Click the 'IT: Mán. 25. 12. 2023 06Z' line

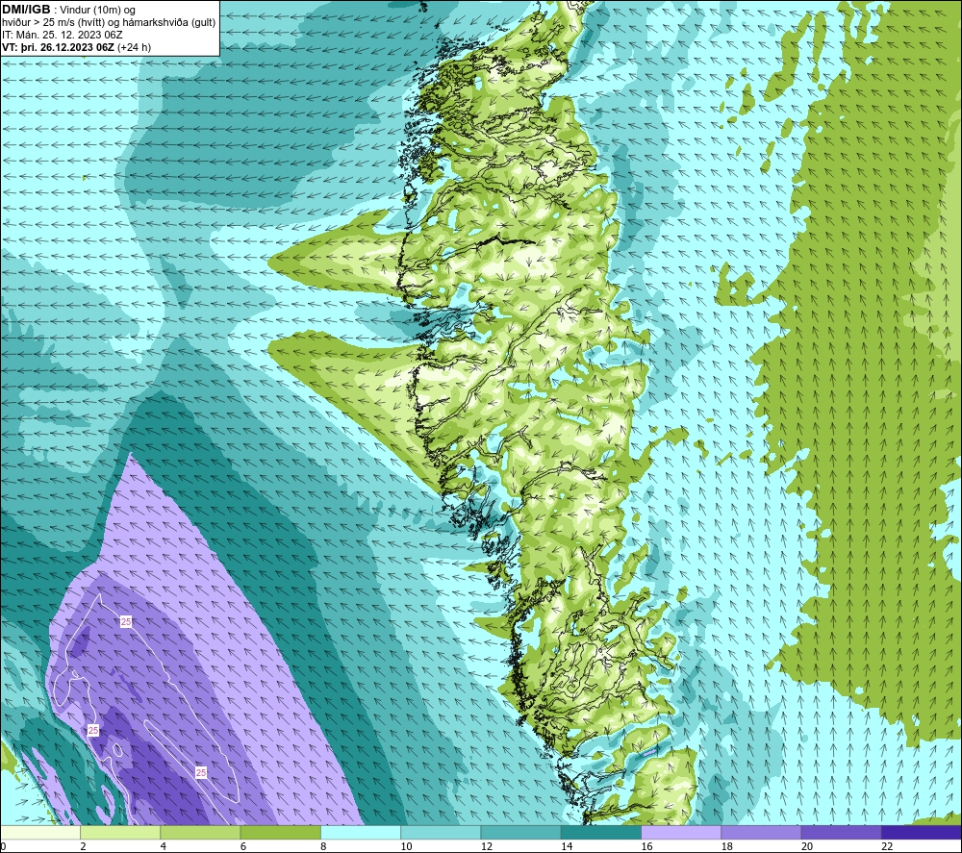point(62,35)
